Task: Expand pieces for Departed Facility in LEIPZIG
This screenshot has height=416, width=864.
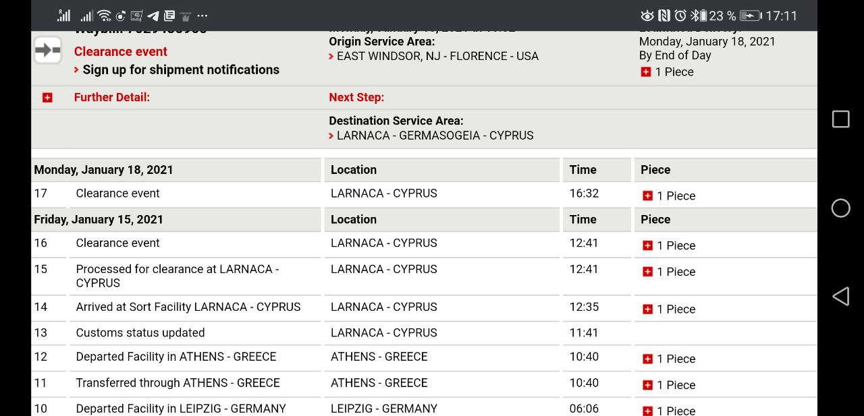Action: point(647,411)
